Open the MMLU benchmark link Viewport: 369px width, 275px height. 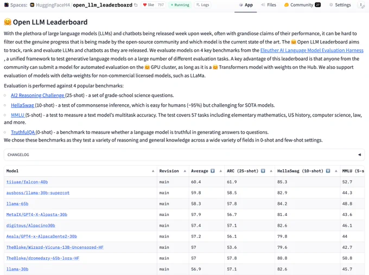click(x=18, y=115)
